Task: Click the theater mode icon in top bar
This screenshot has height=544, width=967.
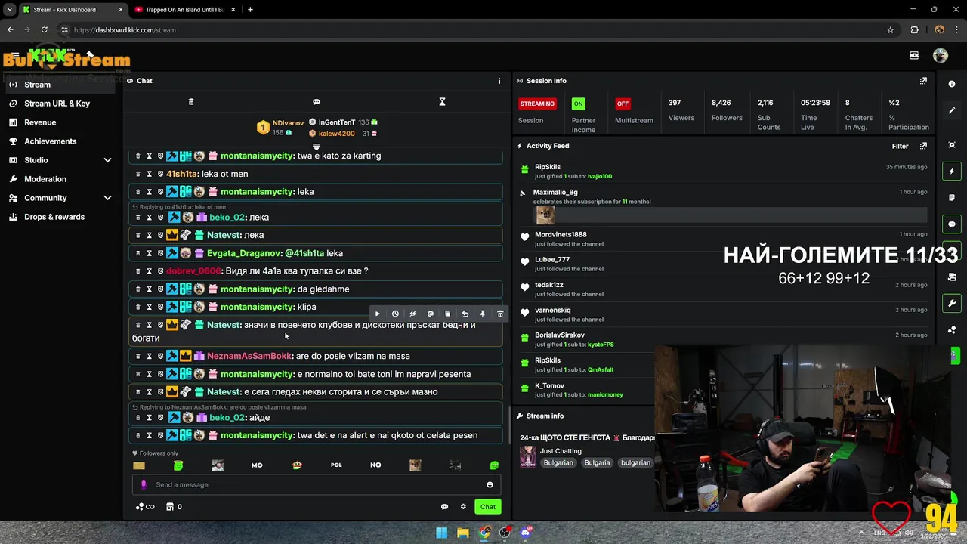Action: pos(914,55)
